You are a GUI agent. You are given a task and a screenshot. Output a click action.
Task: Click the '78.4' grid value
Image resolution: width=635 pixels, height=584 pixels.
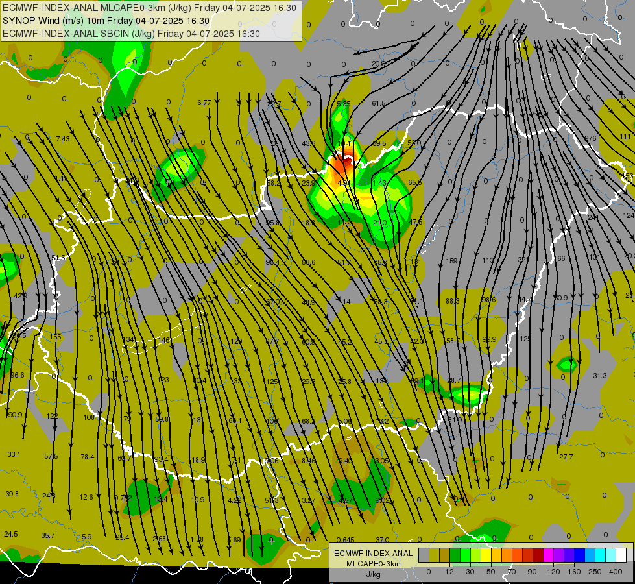[88, 457]
